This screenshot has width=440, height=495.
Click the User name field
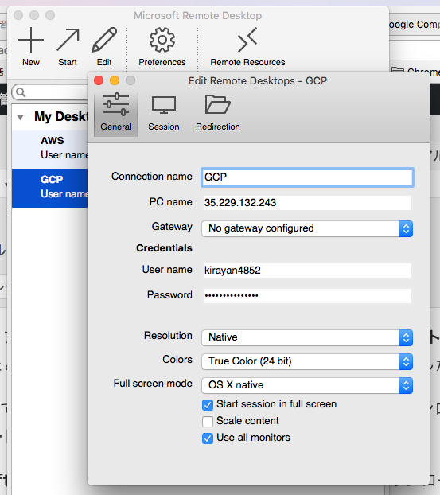(307, 271)
